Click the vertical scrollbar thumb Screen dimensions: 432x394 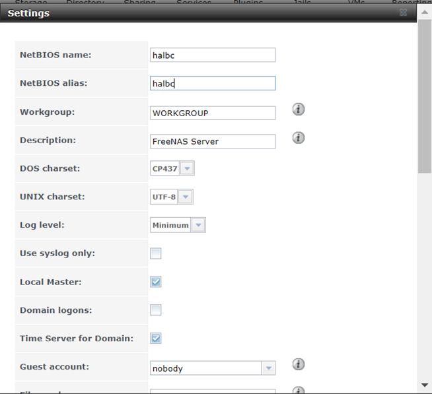[x=425, y=96]
